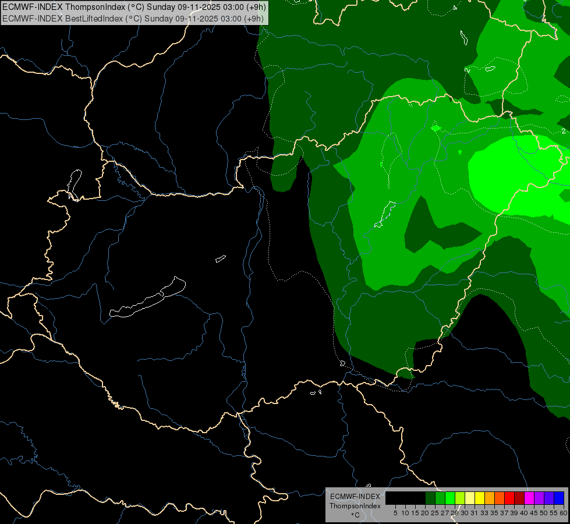Click the legend tick label 10
Screen dimensions: 570x524
coord(405,513)
